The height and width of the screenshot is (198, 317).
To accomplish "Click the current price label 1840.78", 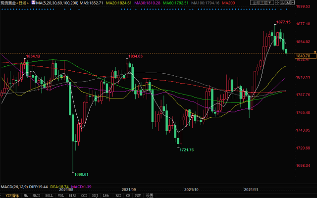I will coord(303,56).
